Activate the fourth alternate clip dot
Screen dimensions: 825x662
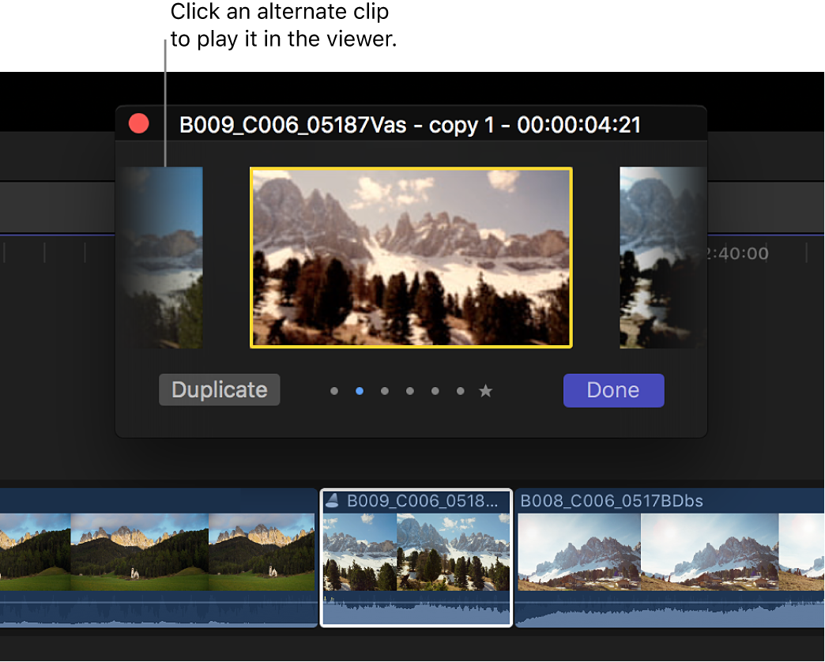pyautogui.click(x=410, y=390)
